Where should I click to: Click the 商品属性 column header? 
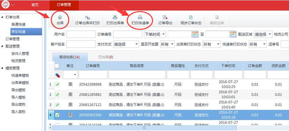pyautogui.click(x=178, y=66)
